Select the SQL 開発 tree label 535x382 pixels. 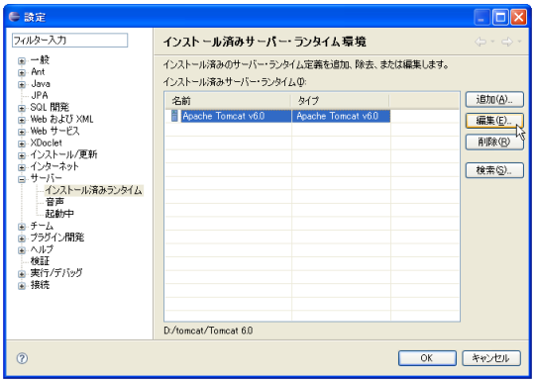pyautogui.click(x=50, y=107)
